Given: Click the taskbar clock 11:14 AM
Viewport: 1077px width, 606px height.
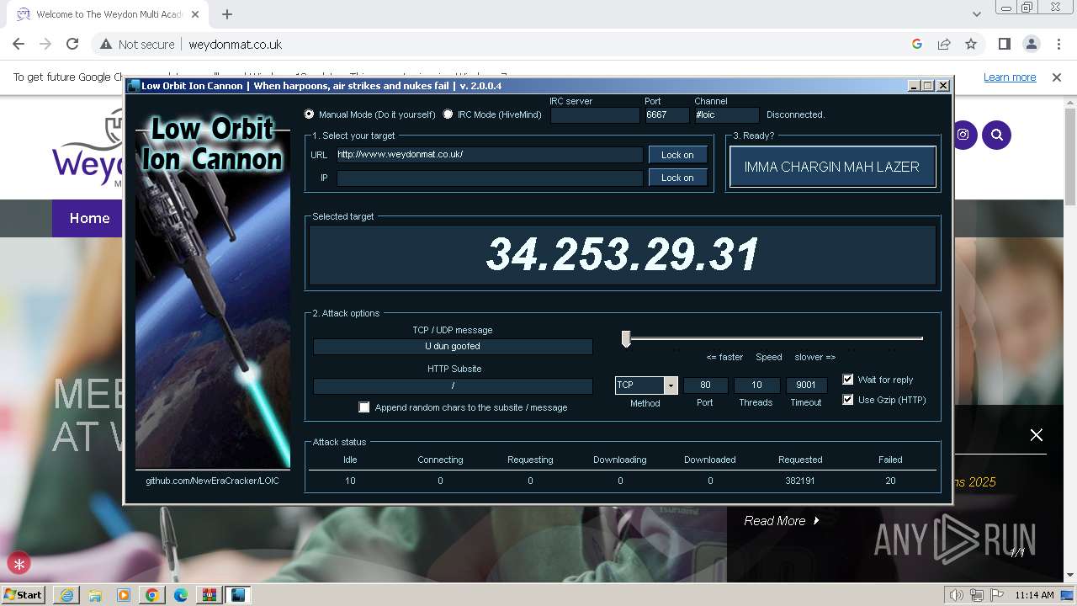Looking at the screenshot, I should [x=1034, y=595].
